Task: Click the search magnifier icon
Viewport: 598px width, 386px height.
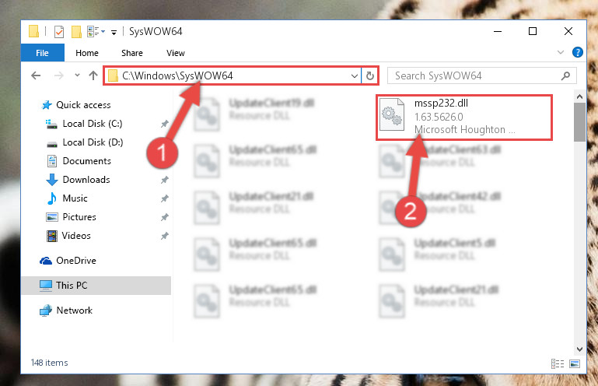Action: [565, 75]
